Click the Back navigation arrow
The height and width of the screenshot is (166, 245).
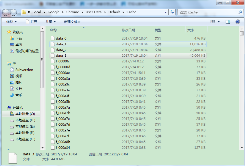click(6, 12)
